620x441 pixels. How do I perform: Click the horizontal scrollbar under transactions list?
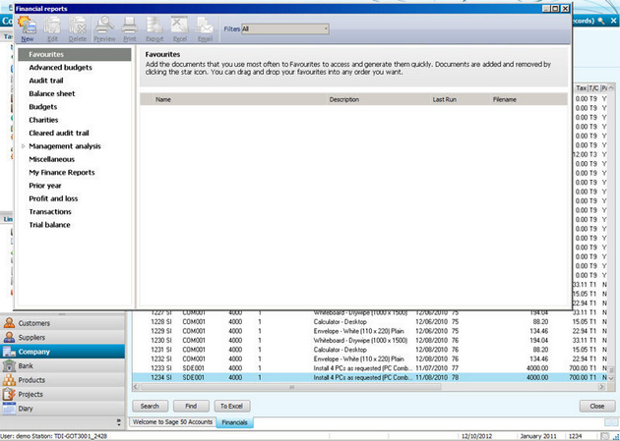pyautogui.click(x=295, y=387)
